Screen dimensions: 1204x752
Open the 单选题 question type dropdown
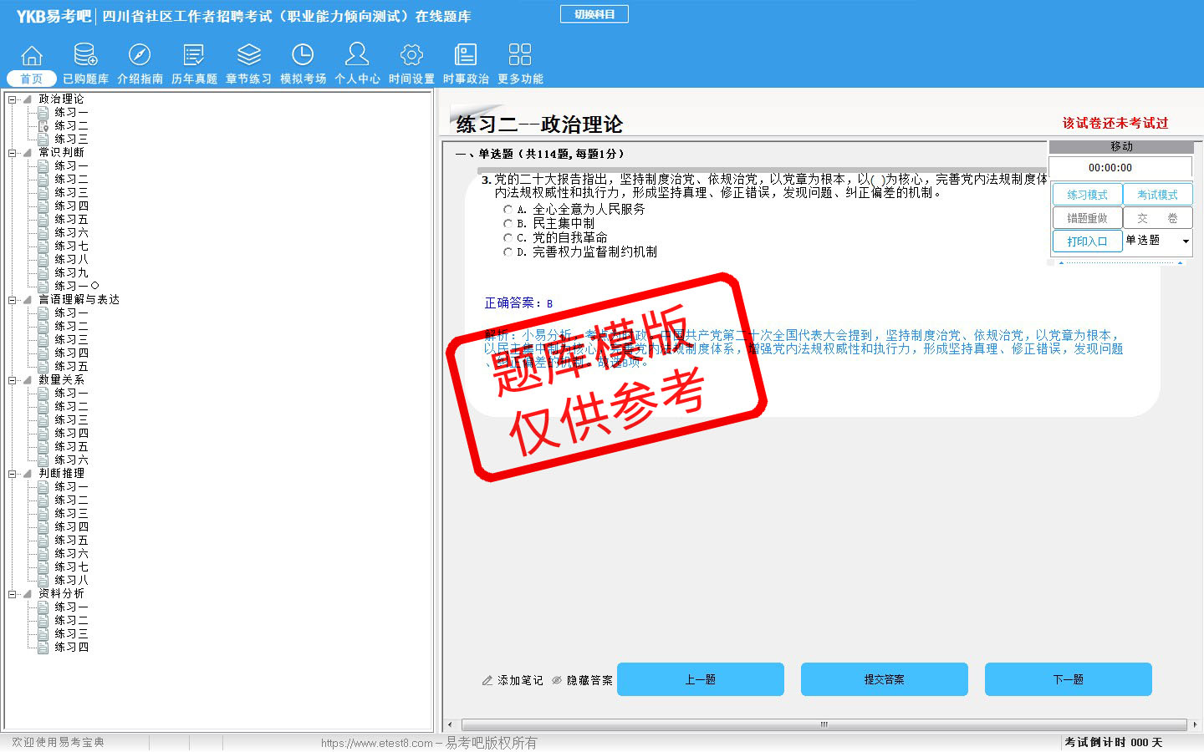pyautogui.click(x=1158, y=241)
